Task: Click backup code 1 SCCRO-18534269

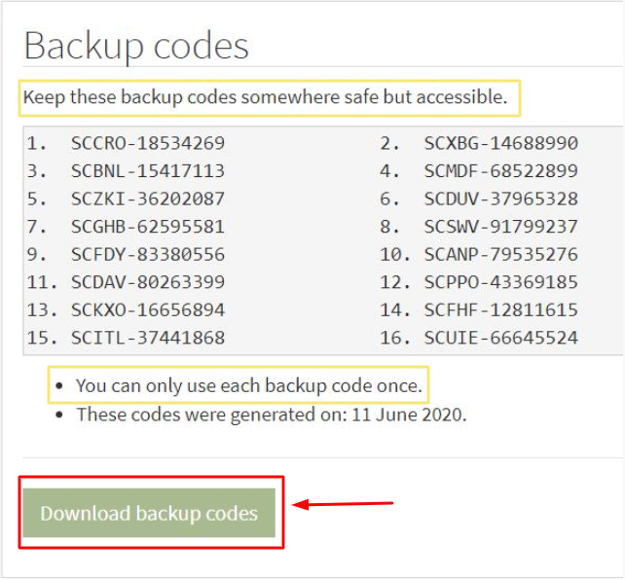Action: 147,143
